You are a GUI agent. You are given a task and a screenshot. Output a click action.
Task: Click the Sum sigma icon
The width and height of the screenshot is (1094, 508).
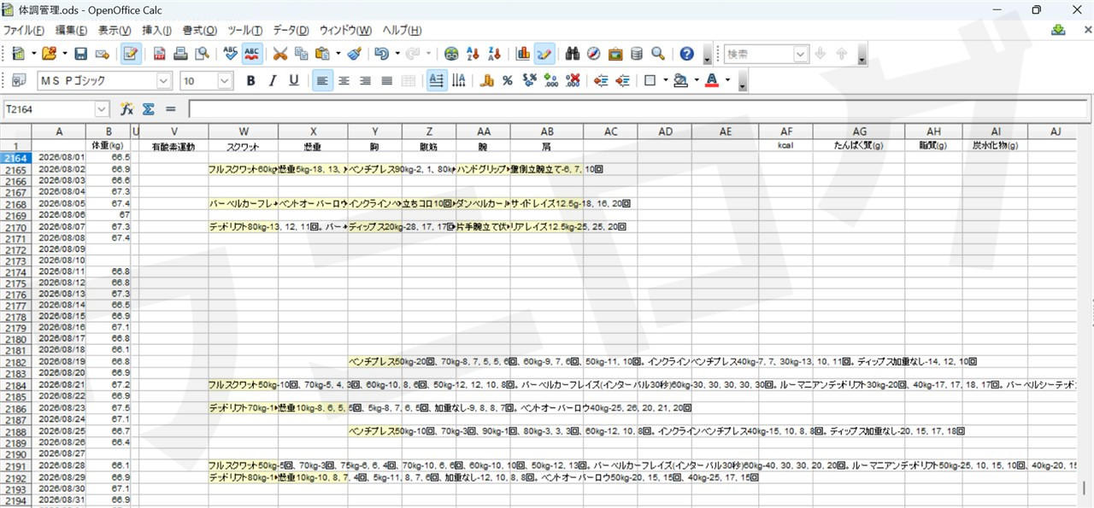[148, 109]
